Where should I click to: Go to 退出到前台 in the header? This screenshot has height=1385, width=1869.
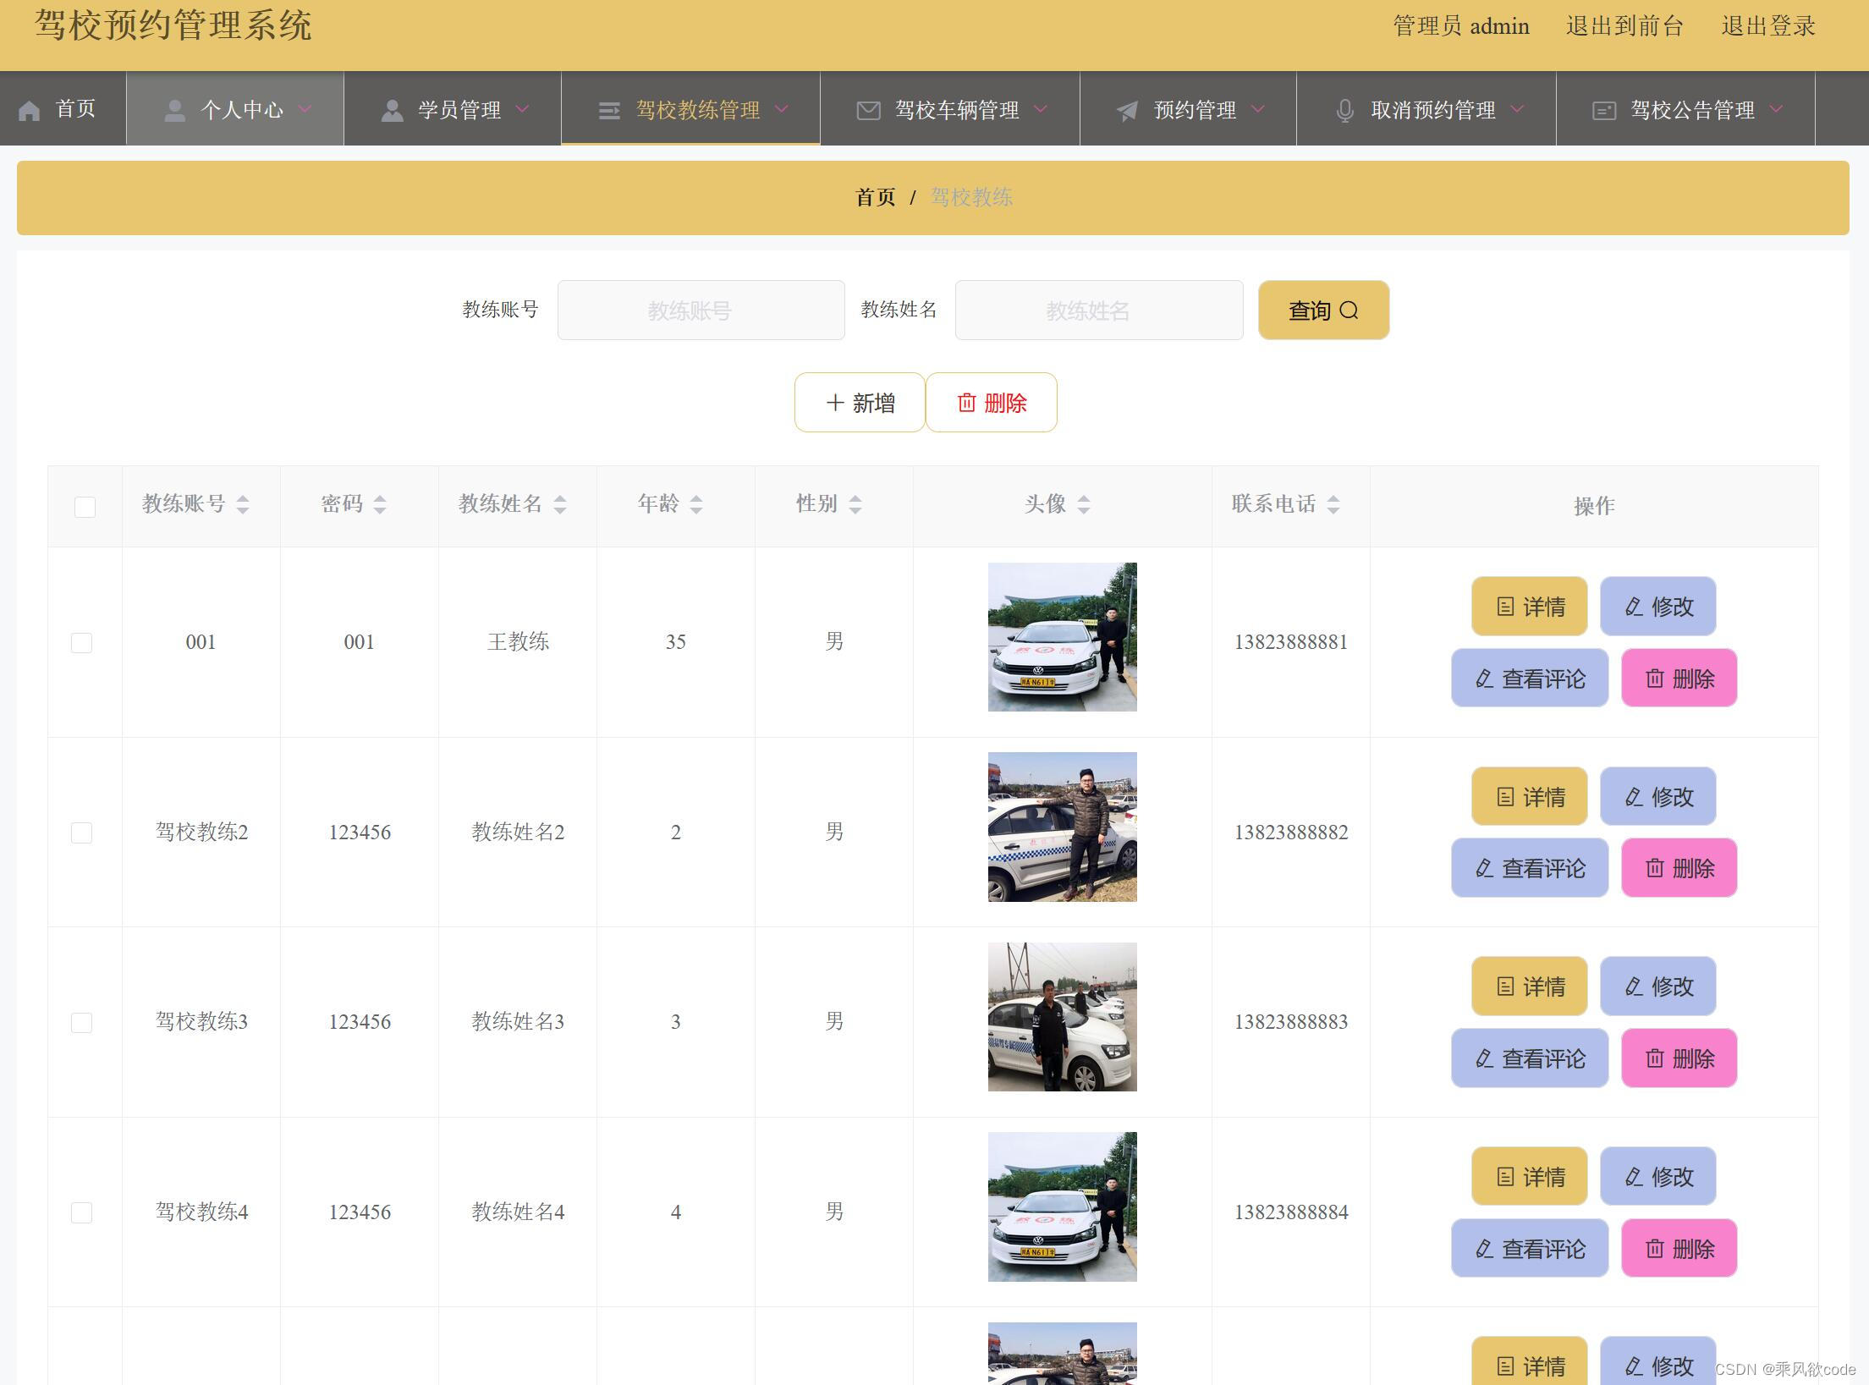1624,26
